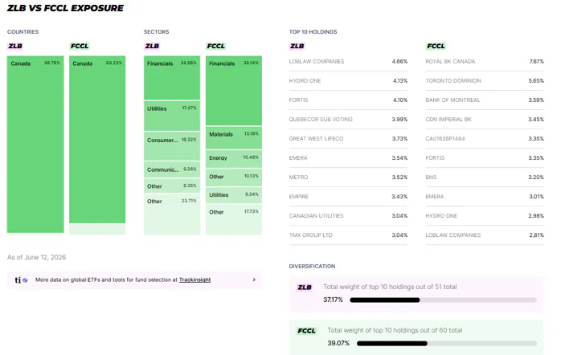Click BANK OF MONTREAL holding
Screen dimensions: 569x355
click(x=452, y=100)
